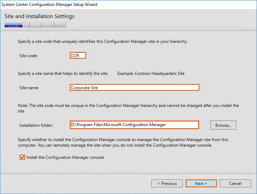Open the Browse... folder picker
The height and width of the screenshot is (194, 257).
(x=223, y=125)
